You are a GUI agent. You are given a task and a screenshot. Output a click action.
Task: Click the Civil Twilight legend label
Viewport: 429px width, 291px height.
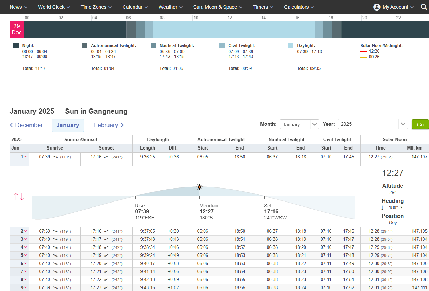242,46
